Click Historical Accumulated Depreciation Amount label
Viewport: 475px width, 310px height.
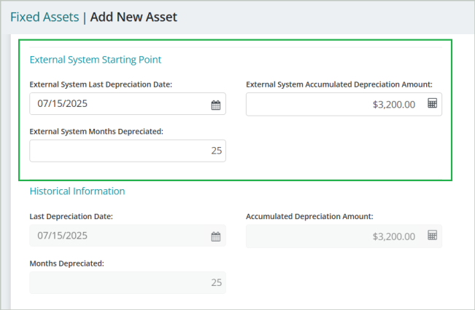pos(309,216)
